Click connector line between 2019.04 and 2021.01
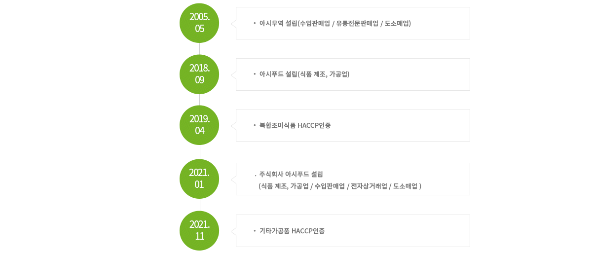 point(199,152)
